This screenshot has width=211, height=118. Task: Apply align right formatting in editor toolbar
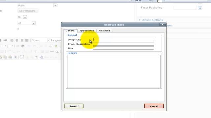click(22, 40)
